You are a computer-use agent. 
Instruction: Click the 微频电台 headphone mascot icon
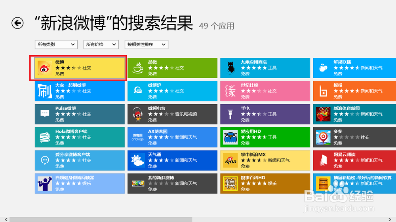click(138, 114)
